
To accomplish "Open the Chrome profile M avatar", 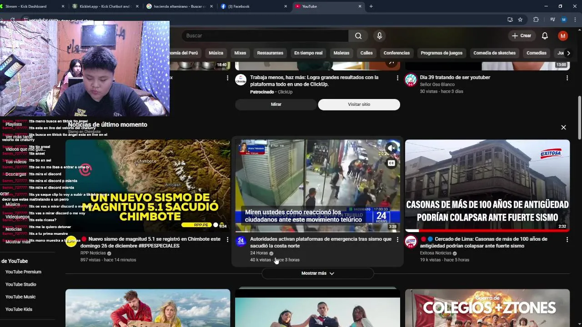I will (564, 20).
